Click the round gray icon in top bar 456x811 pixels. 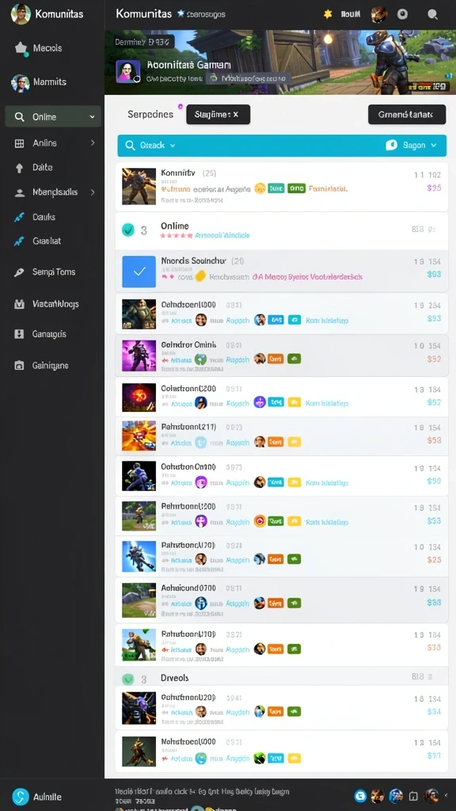click(404, 14)
